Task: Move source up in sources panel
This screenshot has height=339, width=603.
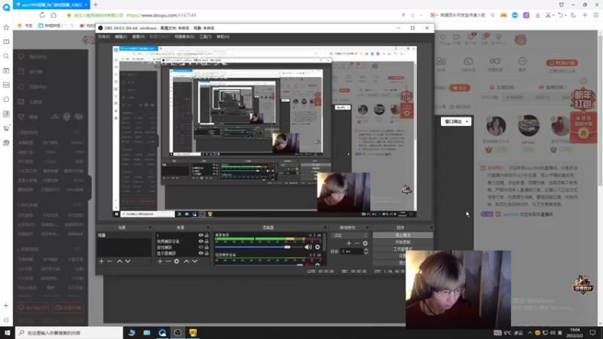Action: pyautogui.click(x=186, y=261)
